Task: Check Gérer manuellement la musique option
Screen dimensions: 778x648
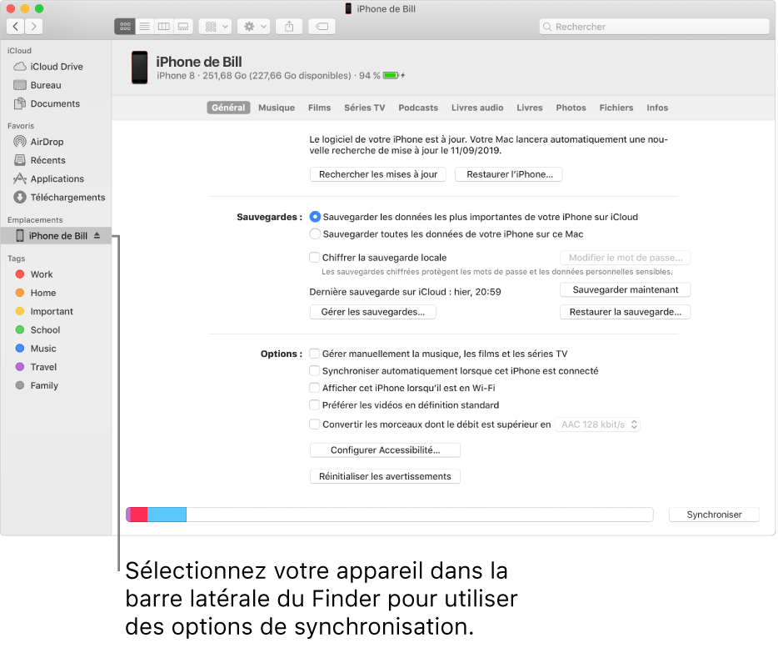Action: point(314,354)
